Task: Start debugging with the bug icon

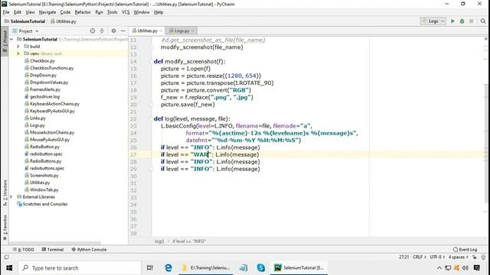Action: point(462,21)
